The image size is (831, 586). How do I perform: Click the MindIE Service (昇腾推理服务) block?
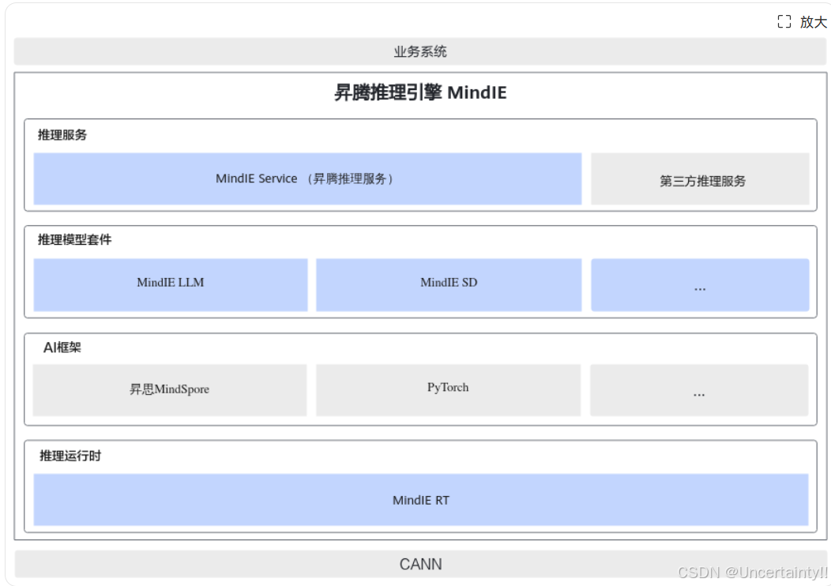tap(307, 178)
